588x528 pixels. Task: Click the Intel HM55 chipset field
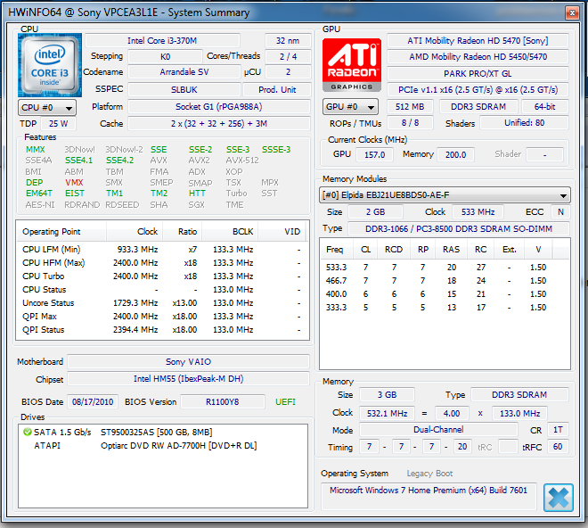pyautogui.click(x=188, y=379)
